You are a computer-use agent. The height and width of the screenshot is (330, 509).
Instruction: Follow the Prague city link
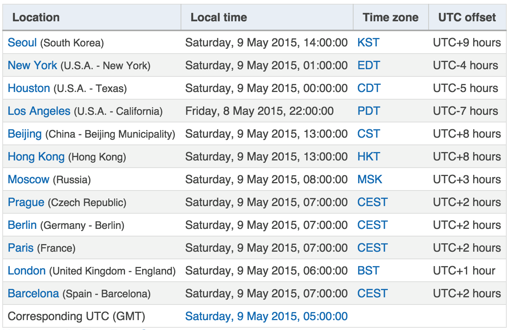point(26,202)
